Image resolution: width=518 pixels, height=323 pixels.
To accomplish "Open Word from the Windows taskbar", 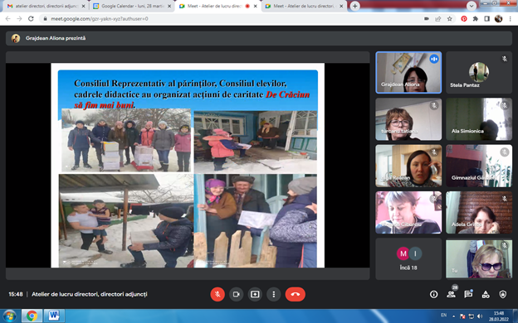I will pos(54,316).
